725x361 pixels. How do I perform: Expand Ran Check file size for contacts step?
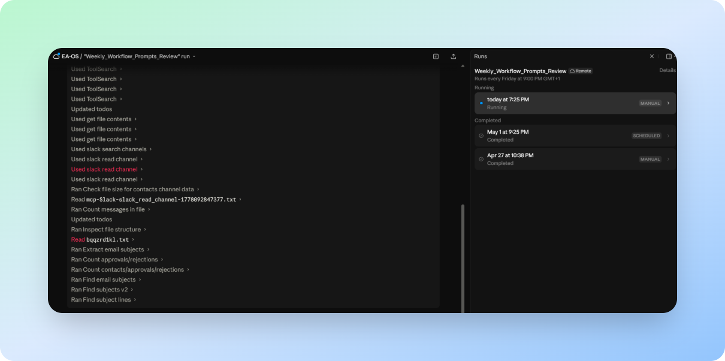(135, 189)
